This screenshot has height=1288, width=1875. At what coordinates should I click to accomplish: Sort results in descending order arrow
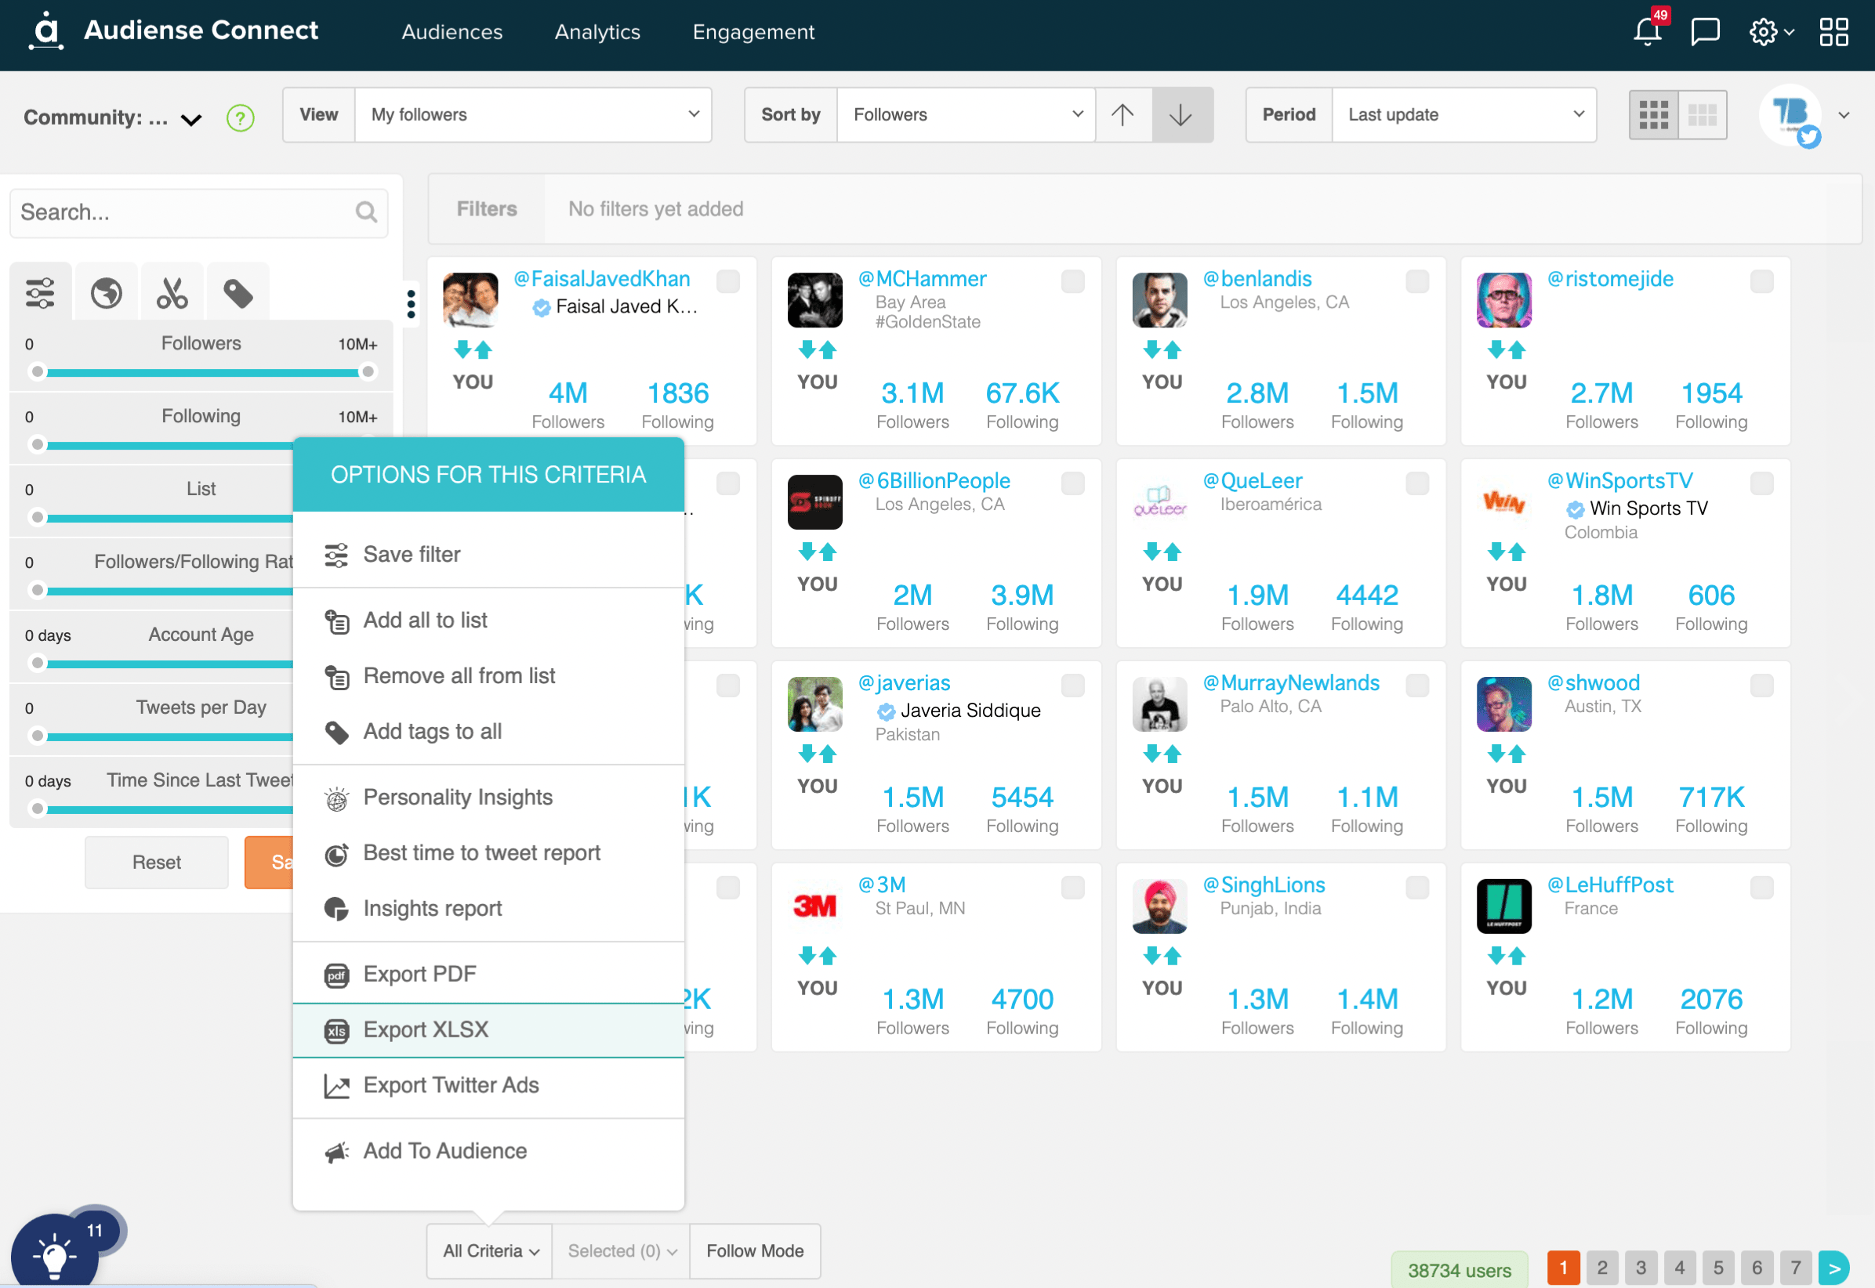click(1181, 114)
